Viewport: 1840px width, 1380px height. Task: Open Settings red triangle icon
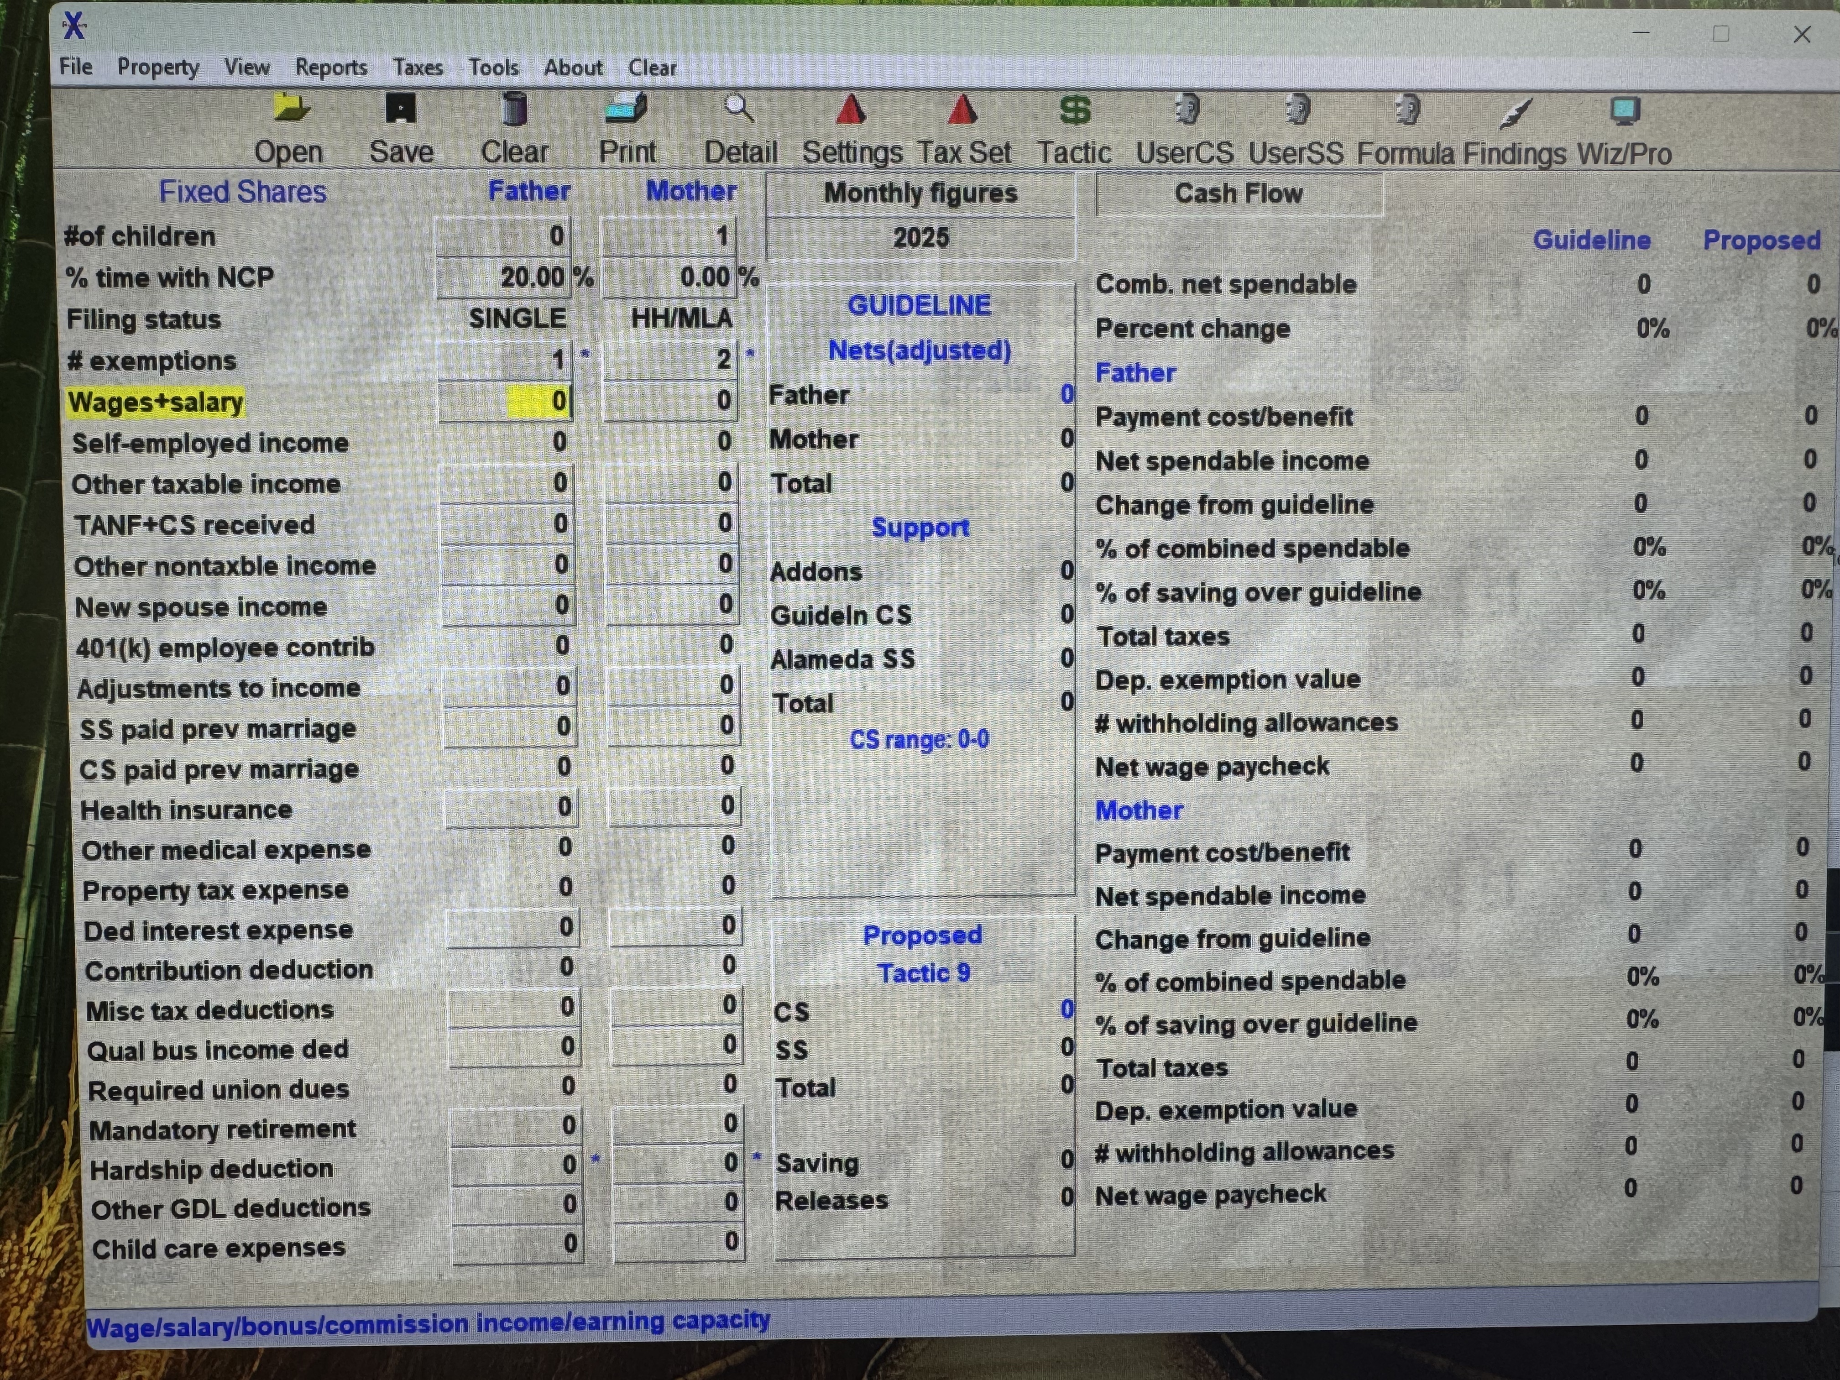(851, 110)
